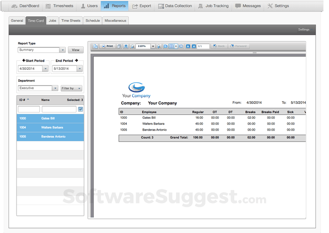Switch to the Schedule tab

click(92, 21)
